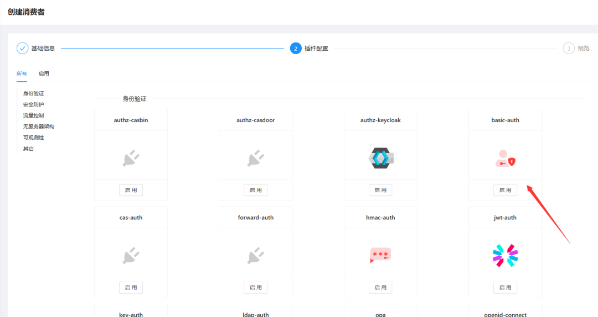Click the 身份验证 section heading
This screenshot has width=598, height=317.
coord(134,98)
